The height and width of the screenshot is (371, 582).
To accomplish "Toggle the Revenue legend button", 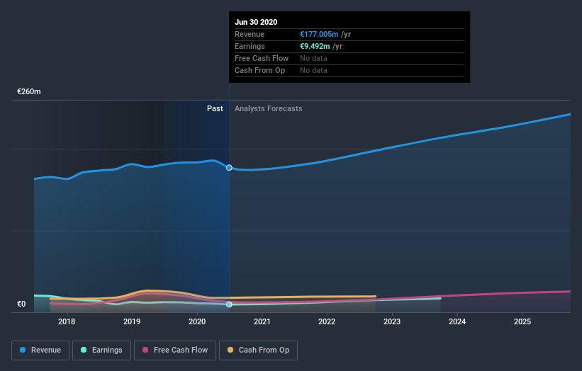I will click(x=40, y=350).
